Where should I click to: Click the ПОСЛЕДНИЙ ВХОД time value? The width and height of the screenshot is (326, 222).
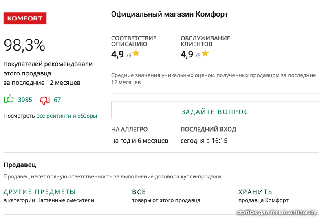pos(204,141)
